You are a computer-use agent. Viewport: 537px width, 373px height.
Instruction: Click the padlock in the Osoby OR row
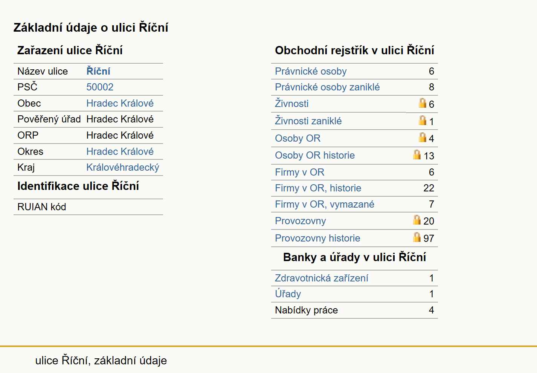[423, 137]
